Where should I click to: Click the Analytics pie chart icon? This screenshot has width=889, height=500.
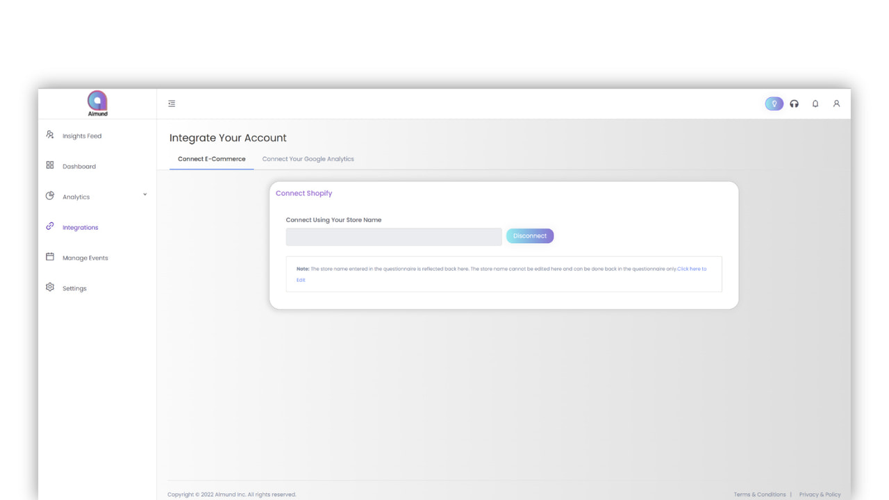coord(49,196)
